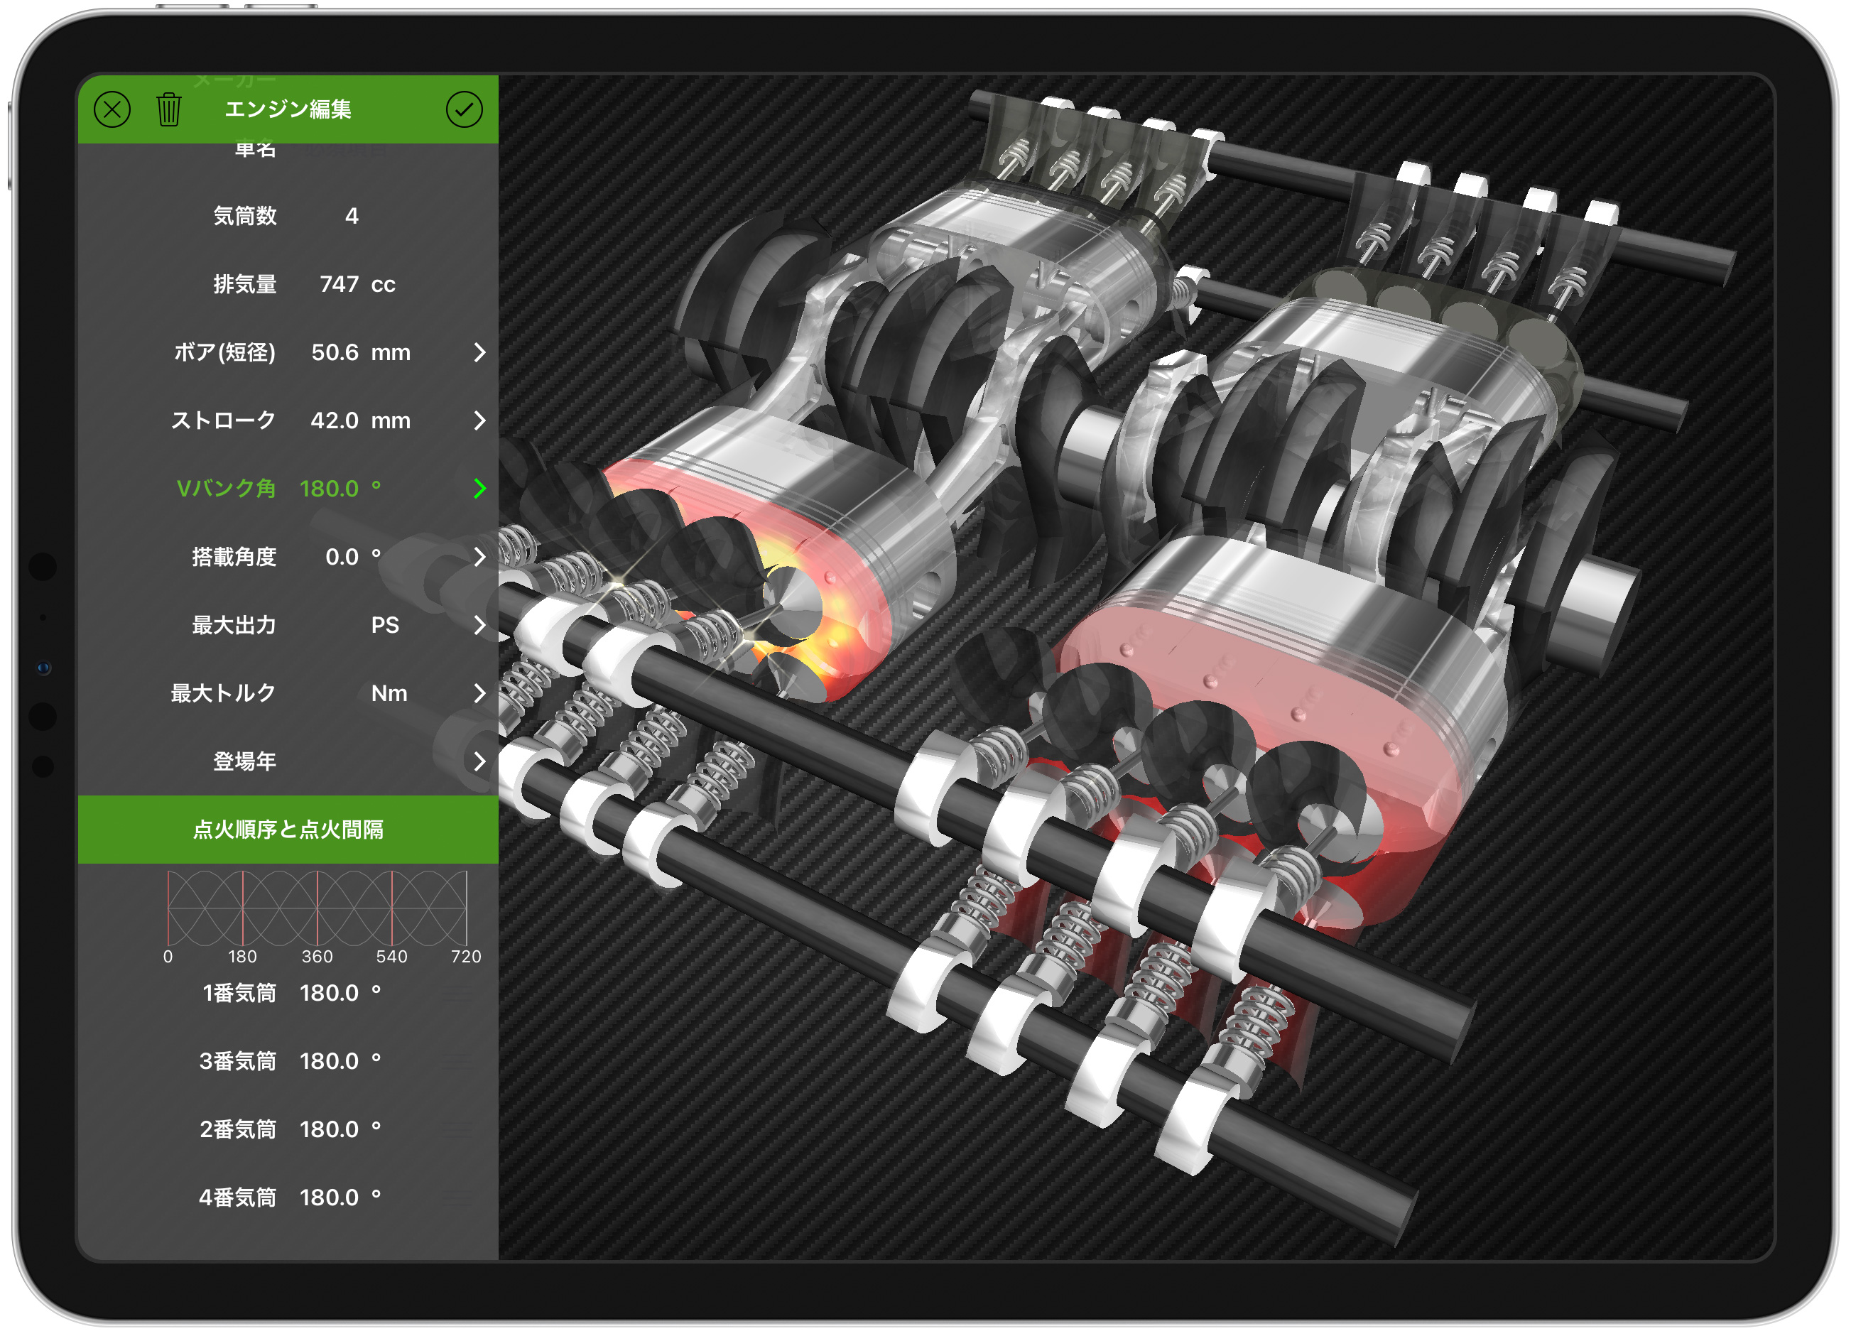Tap the 2番気筒 reorder handle
Screen dimensions: 1851x1331
click(457, 1129)
